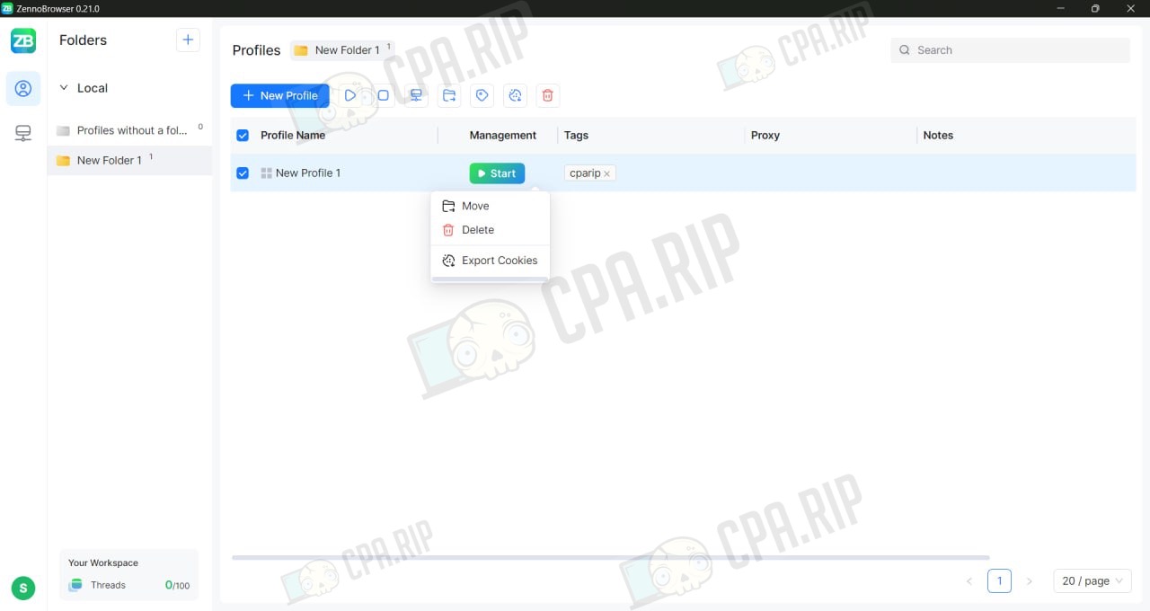Click the New Profile button

280,95
